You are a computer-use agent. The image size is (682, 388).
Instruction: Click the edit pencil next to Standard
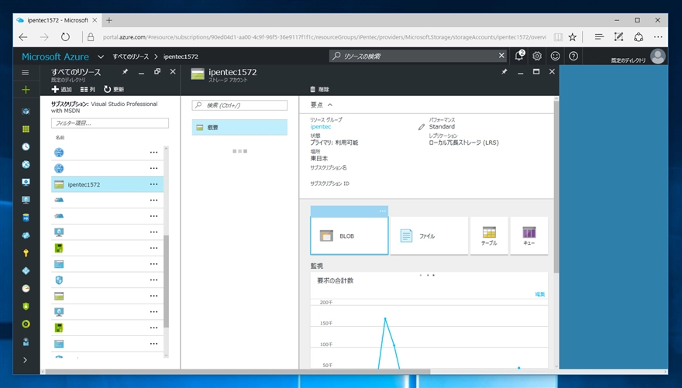[x=421, y=127]
